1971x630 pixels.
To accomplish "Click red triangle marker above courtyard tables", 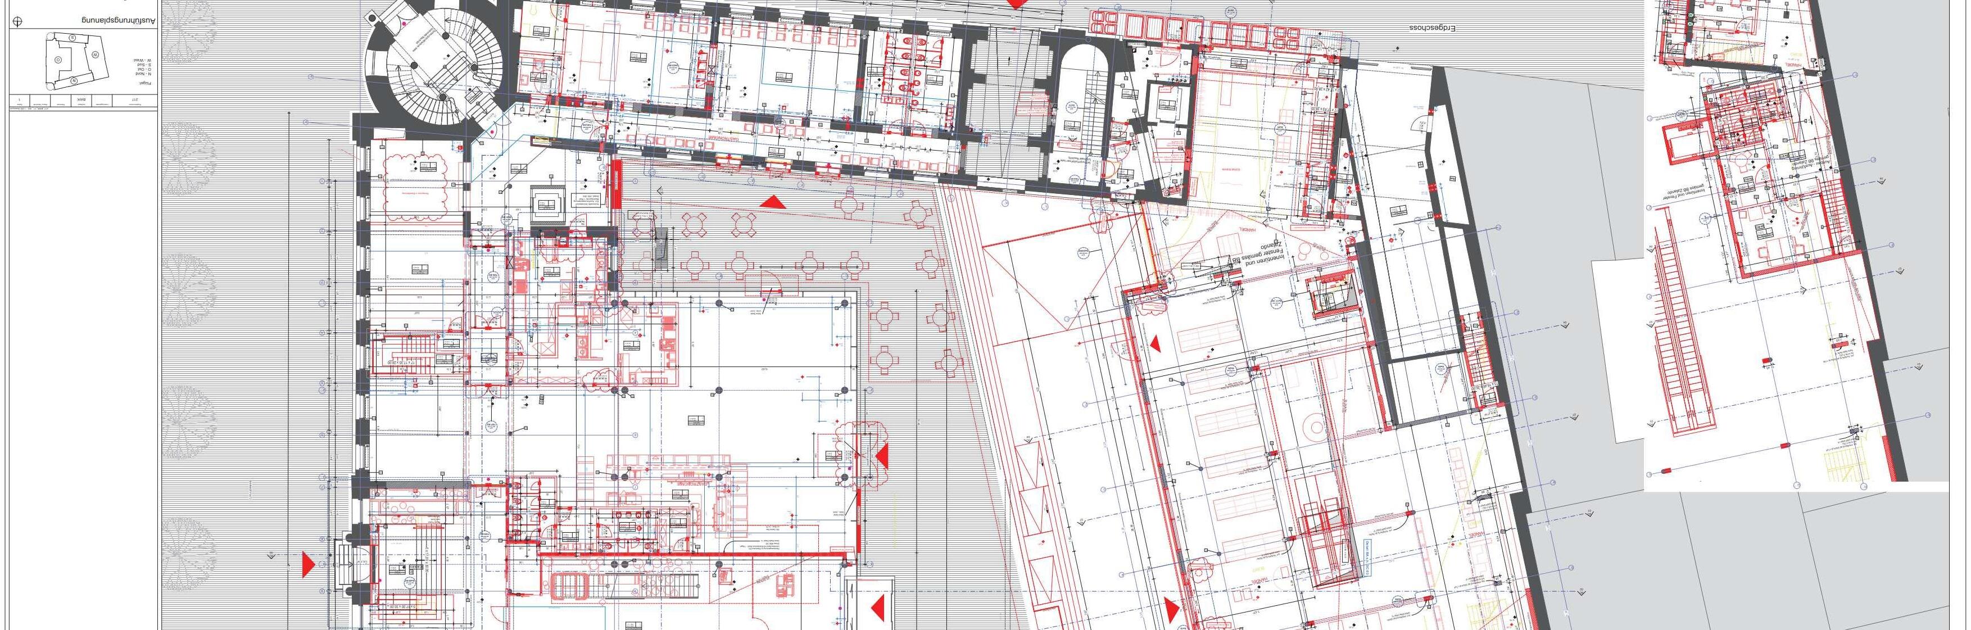I will [772, 202].
